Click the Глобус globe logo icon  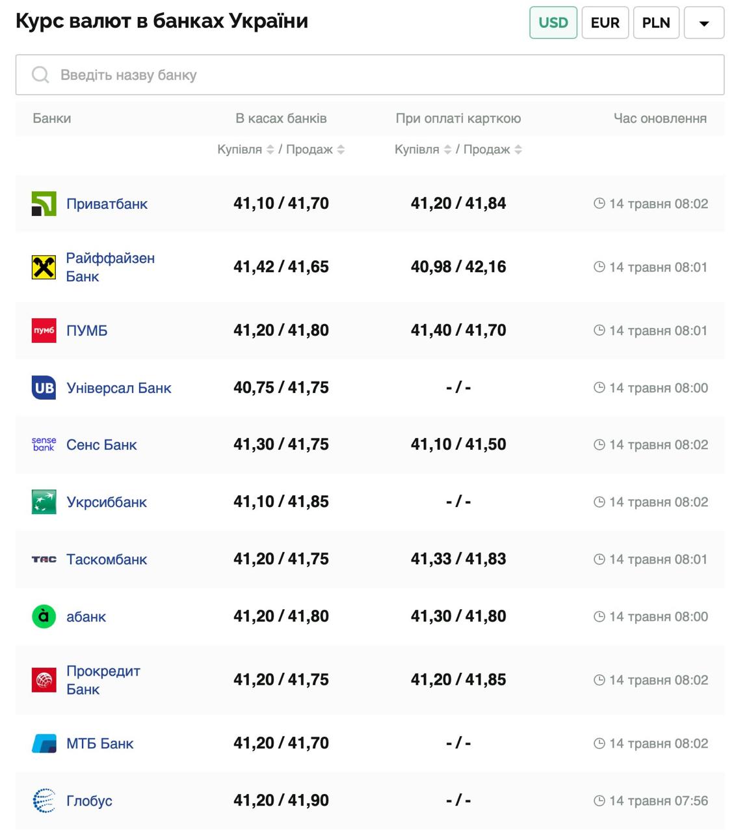(x=44, y=800)
